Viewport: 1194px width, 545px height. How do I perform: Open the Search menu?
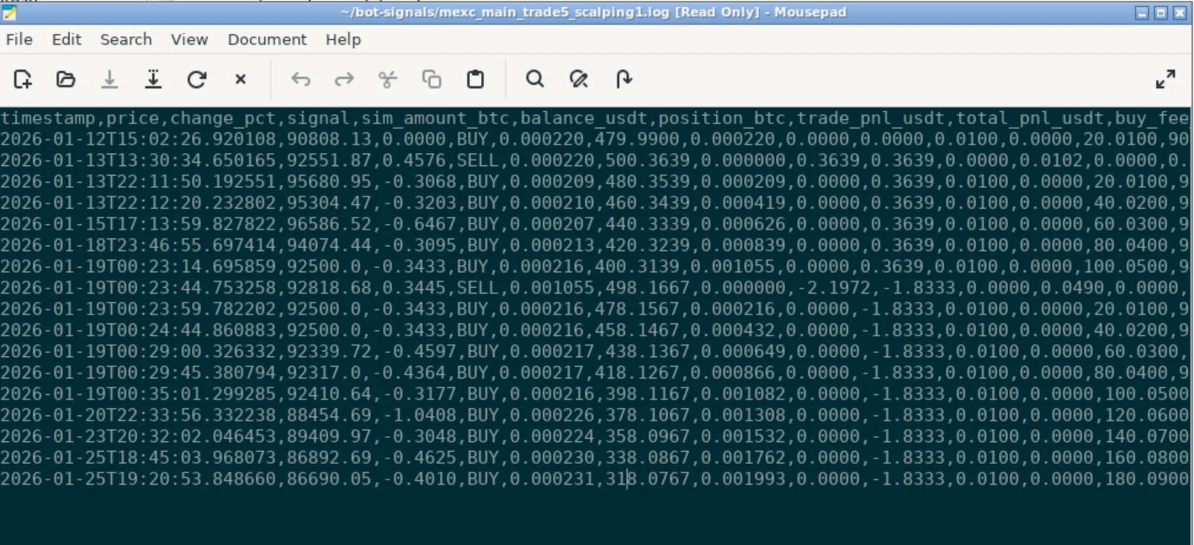[126, 40]
